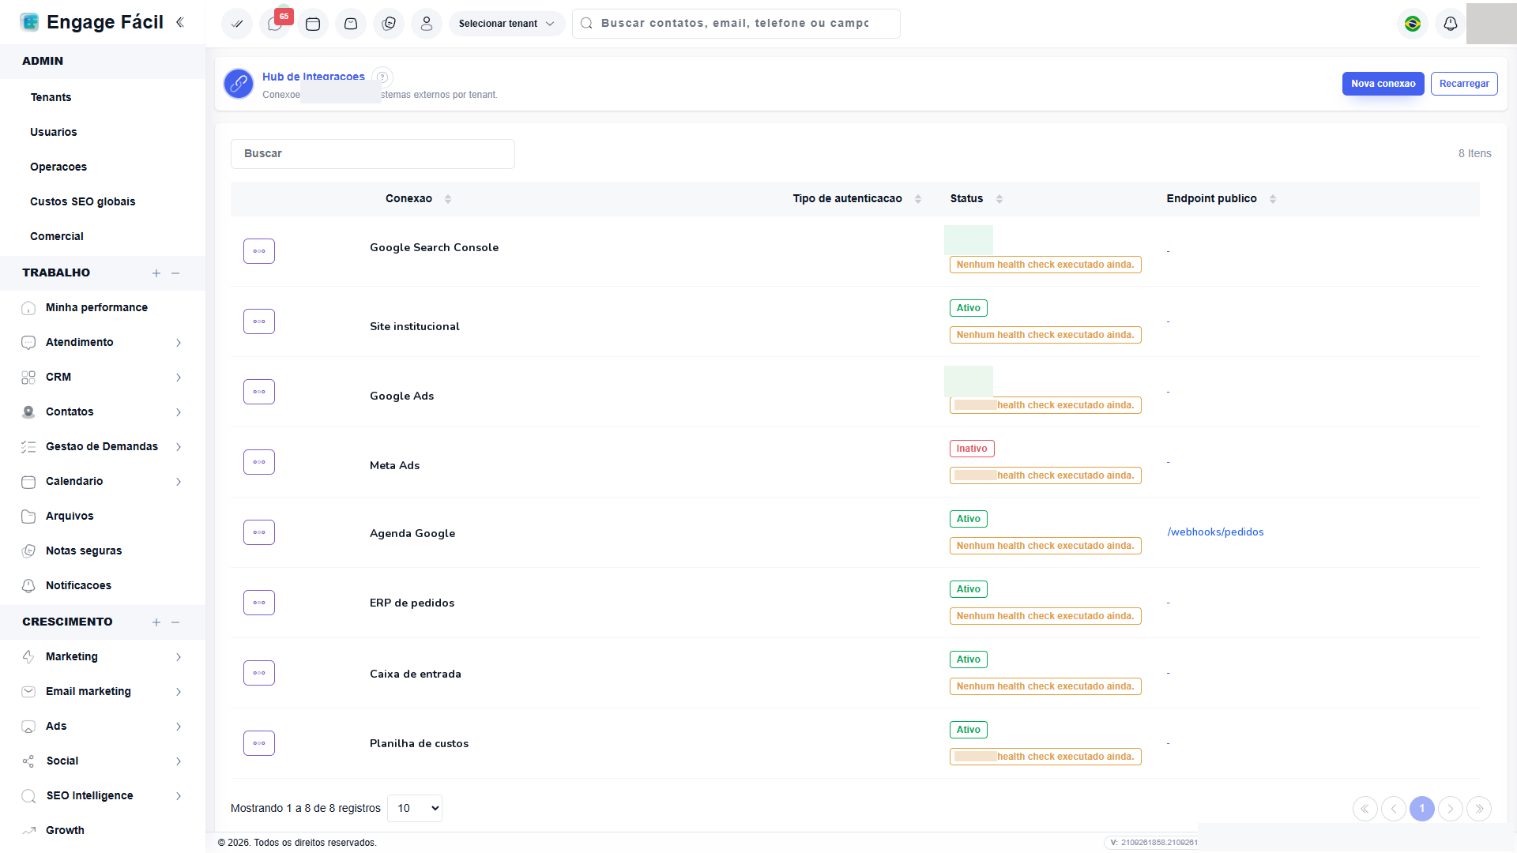
Task: Open actions menu for Planilha de custos row
Action: point(259,743)
